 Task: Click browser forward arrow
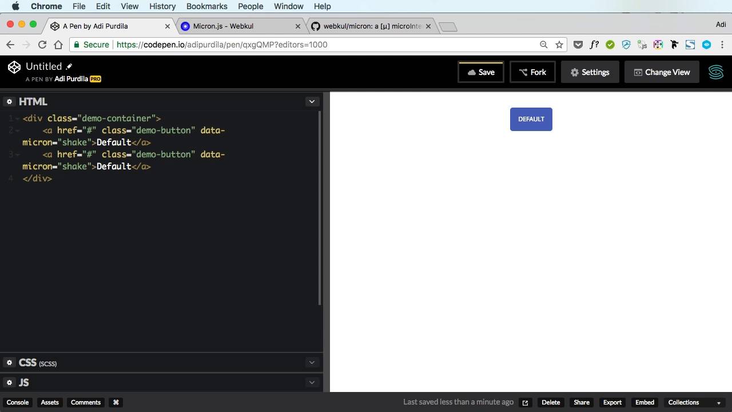26,45
